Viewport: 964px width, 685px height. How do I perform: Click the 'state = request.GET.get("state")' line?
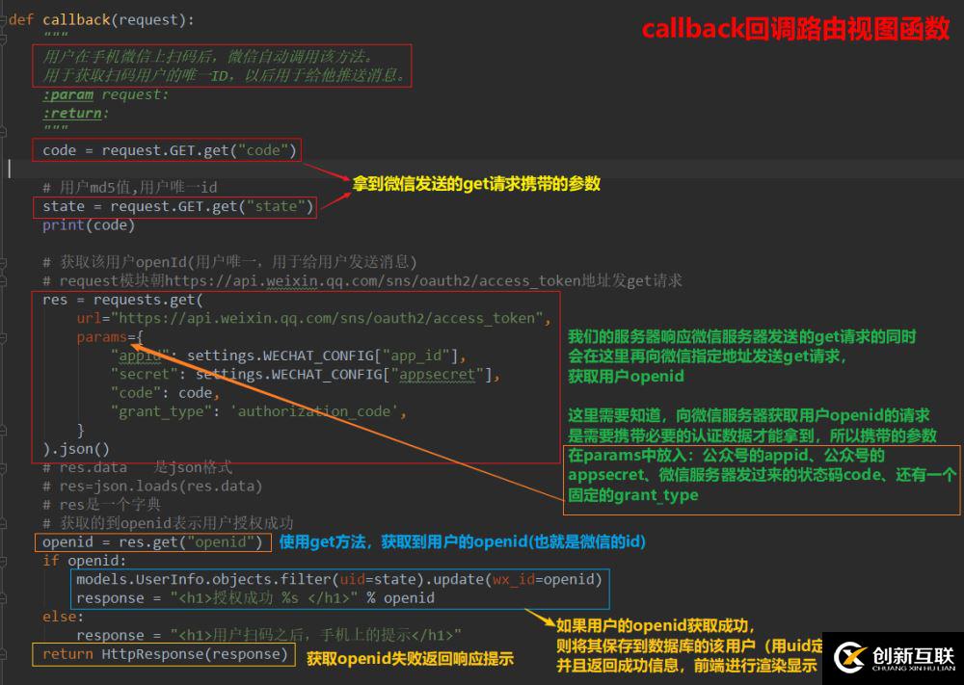pos(177,206)
